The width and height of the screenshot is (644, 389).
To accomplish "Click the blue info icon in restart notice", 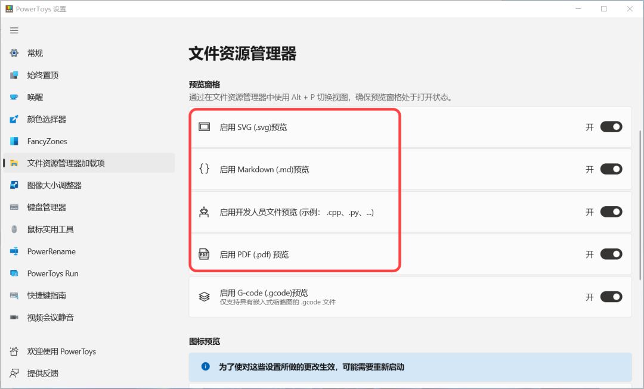I will 205,366.
